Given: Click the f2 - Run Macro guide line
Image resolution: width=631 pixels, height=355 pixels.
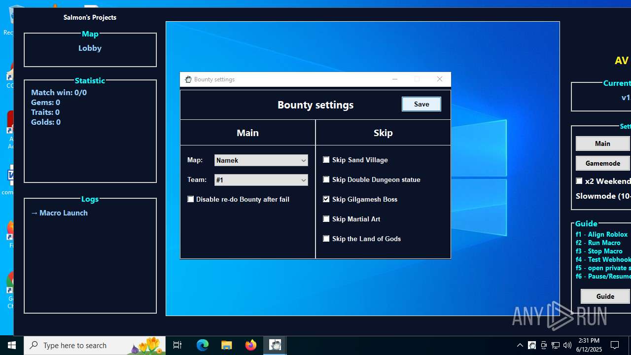Looking at the screenshot, I should click(598, 243).
